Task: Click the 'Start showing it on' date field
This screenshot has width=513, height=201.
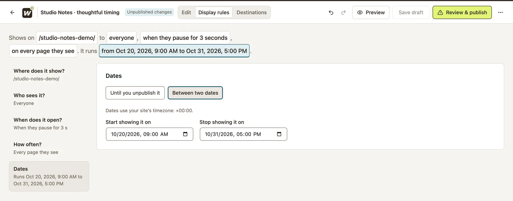Action: (149, 134)
